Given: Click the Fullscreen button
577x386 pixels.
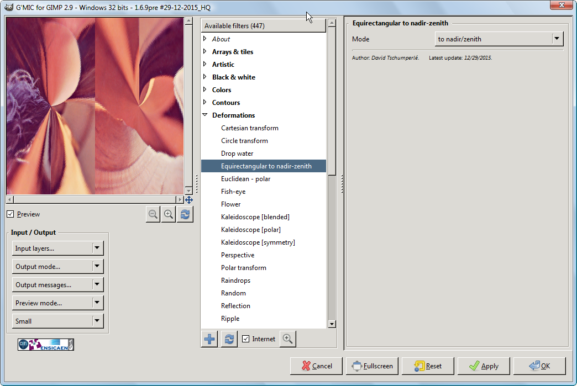Looking at the screenshot, I should 372,366.
